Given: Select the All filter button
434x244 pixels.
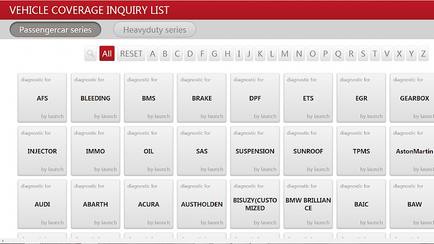Looking at the screenshot, I should click(107, 53).
